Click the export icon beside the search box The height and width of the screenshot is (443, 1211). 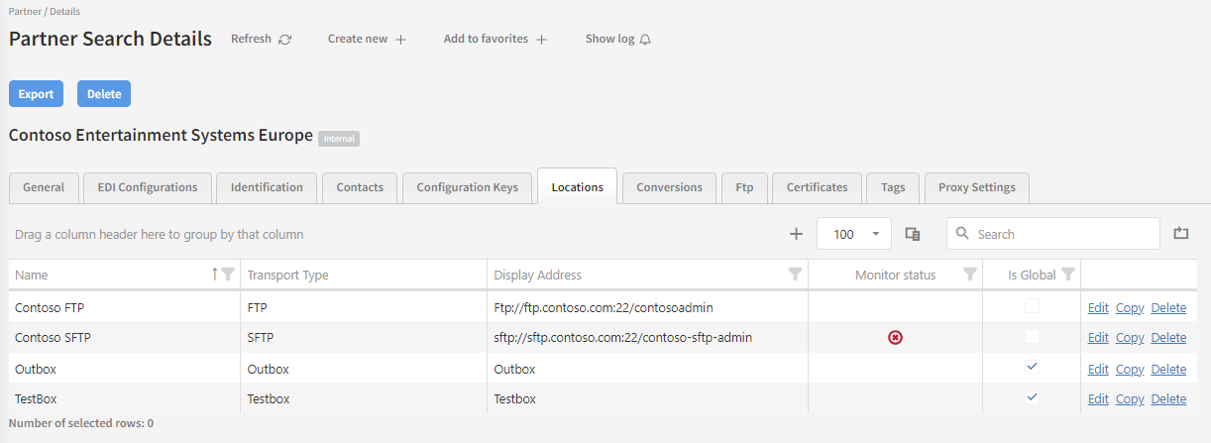click(1180, 234)
